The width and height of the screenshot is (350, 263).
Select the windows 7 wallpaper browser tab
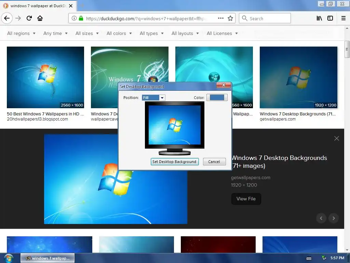click(38, 6)
